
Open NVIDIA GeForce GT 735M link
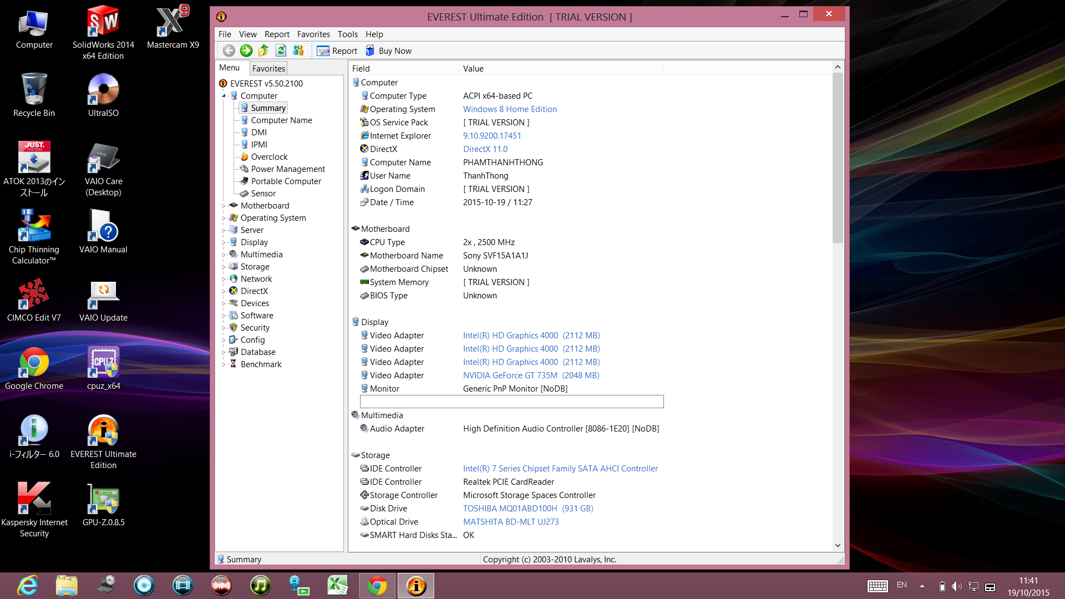(531, 375)
